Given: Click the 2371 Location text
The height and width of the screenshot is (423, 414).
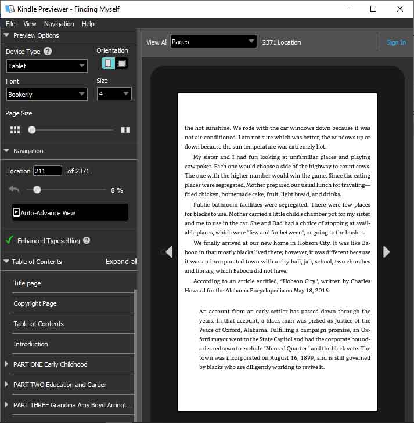Looking at the screenshot, I should (282, 42).
